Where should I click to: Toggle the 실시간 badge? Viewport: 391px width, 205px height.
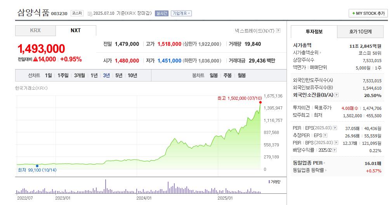(x=162, y=13)
